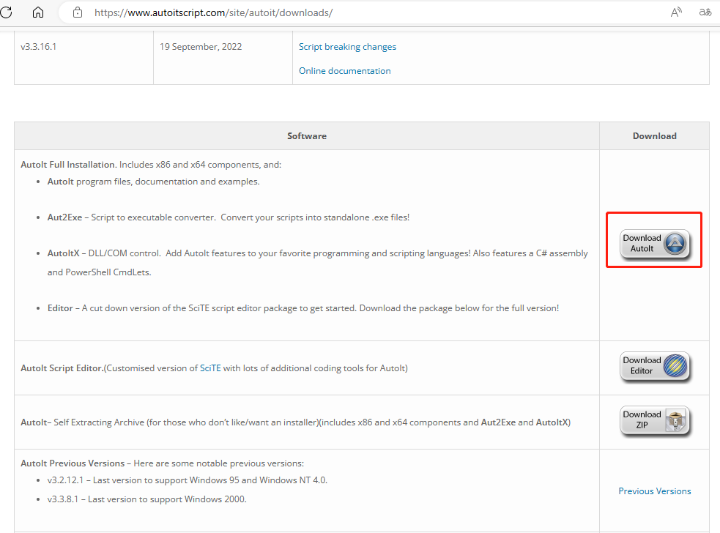The image size is (720, 533).
Task: Click the Software column header
Action: [307, 136]
